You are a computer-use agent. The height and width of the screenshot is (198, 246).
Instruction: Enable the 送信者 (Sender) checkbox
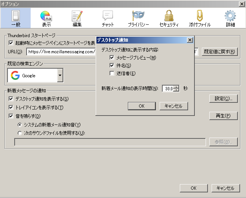112,73
